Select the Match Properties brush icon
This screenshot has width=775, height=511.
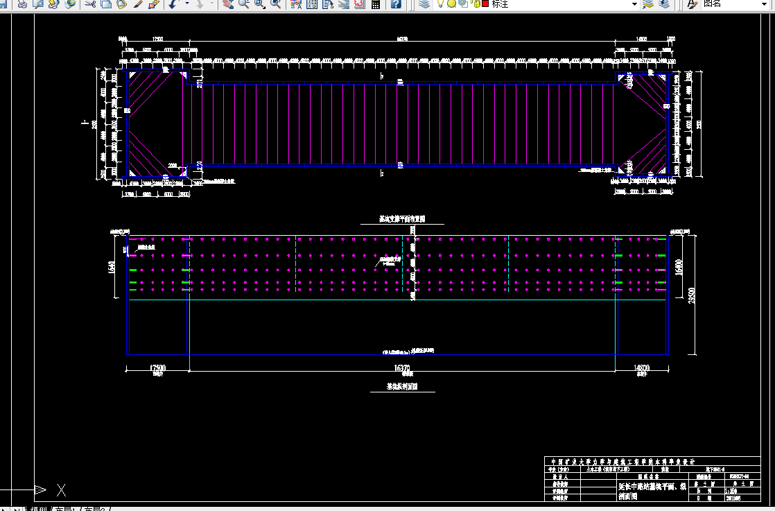pos(138,4)
